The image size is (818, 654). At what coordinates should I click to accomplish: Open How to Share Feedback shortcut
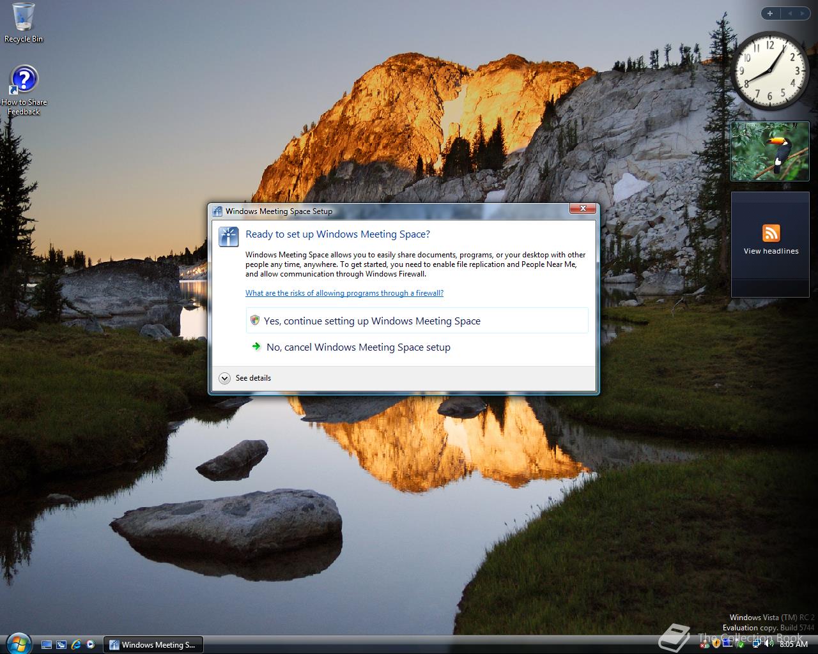pyautogui.click(x=24, y=91)
